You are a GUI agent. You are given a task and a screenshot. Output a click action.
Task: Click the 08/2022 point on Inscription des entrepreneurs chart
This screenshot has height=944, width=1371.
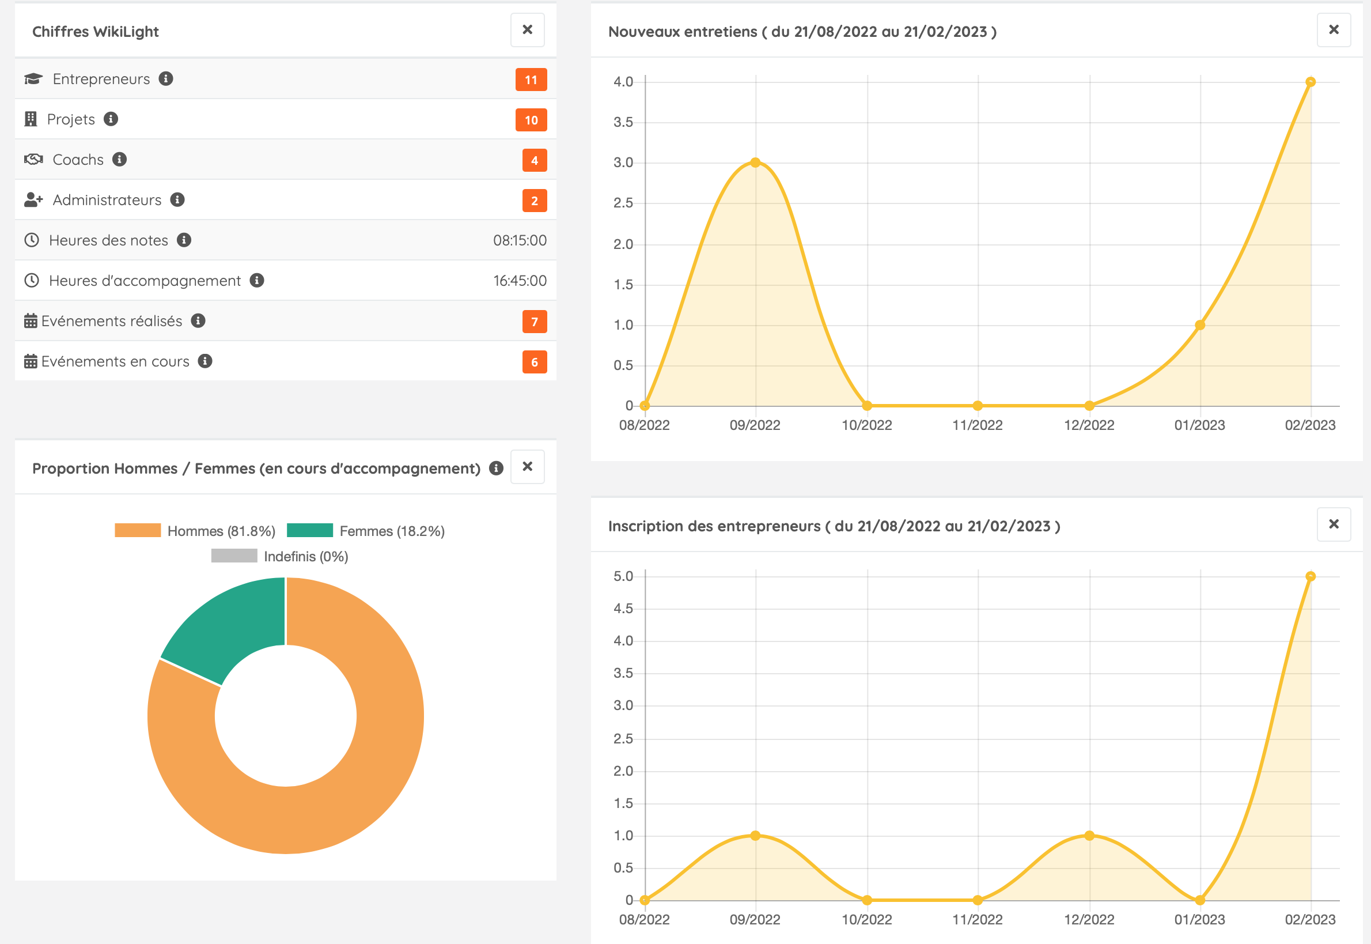[x=645, y=900]
